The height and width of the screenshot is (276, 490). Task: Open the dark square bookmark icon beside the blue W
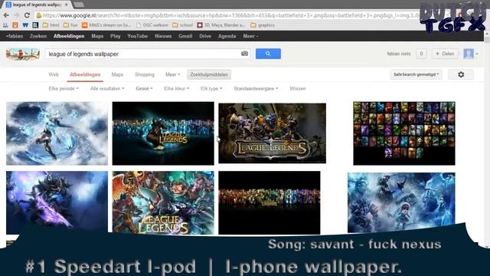point(35,25)
